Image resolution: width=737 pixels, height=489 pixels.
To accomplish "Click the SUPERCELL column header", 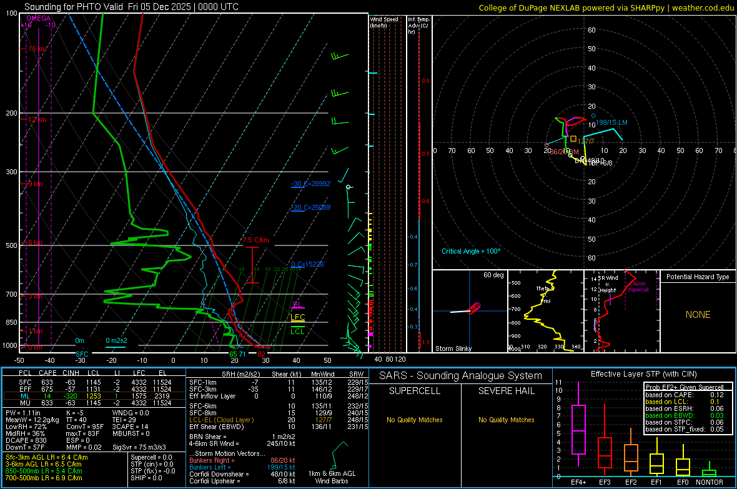I will [415, 391].
